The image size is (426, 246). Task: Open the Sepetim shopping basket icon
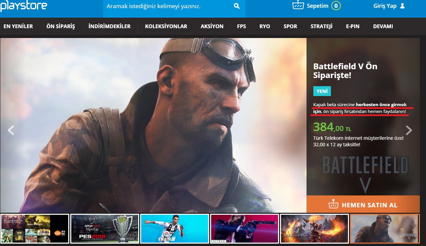point(297,6)
